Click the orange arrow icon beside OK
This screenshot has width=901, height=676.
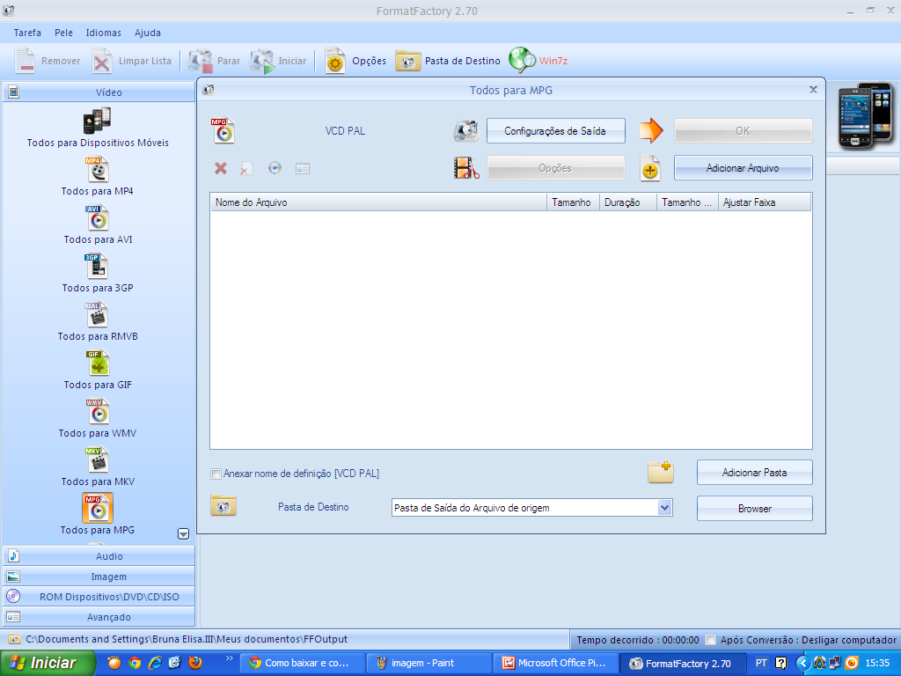click(651, 130)
